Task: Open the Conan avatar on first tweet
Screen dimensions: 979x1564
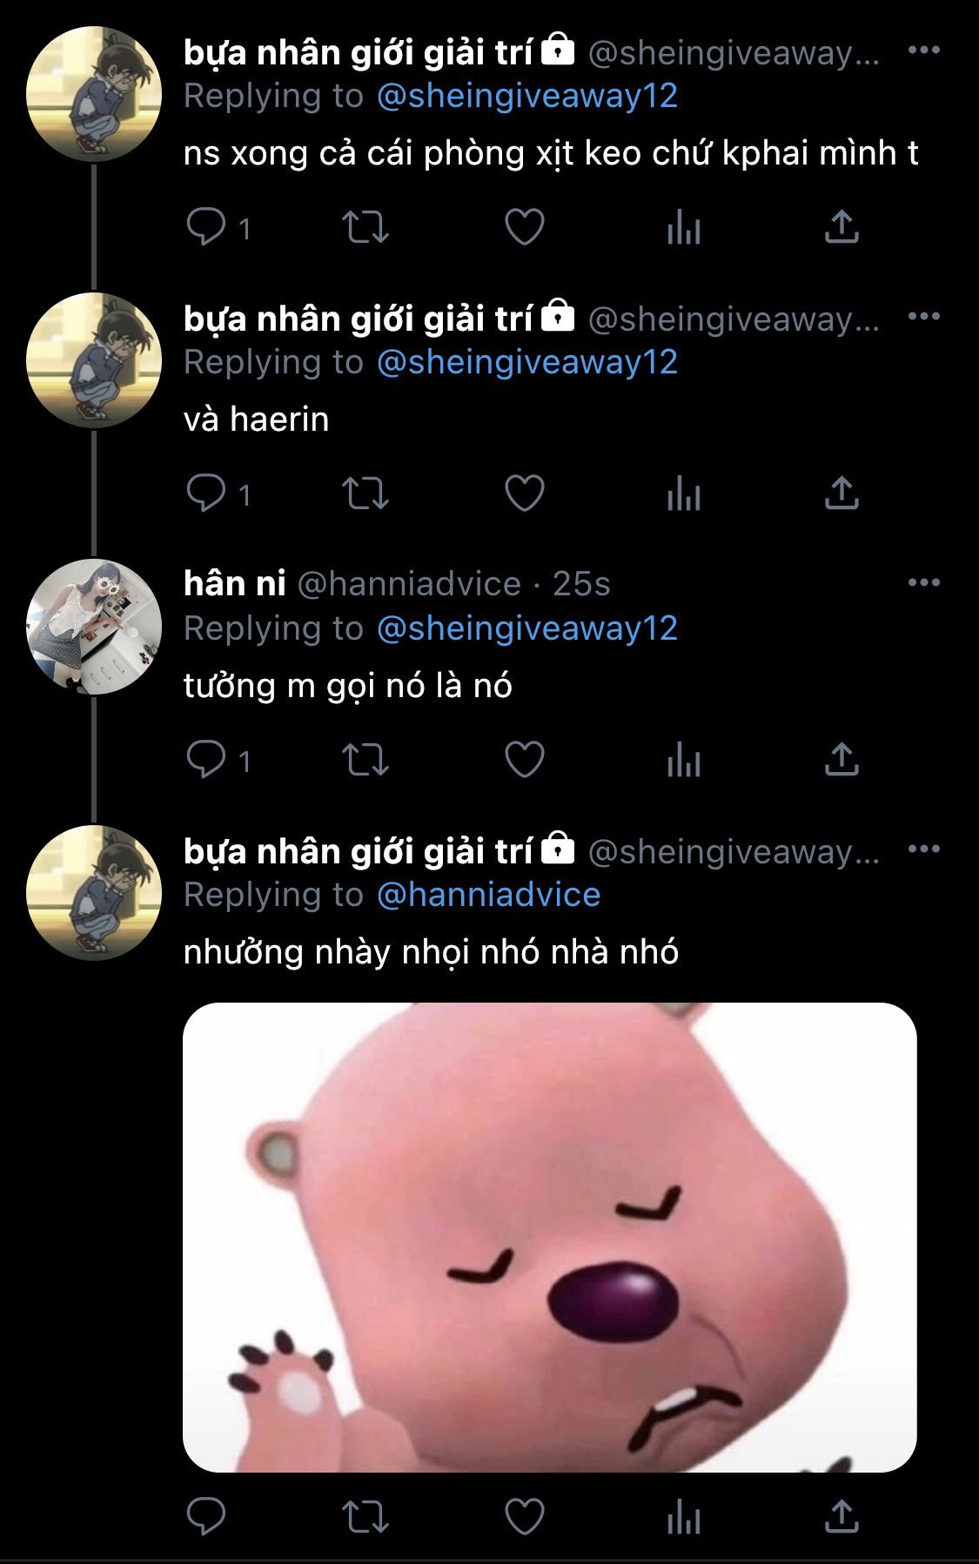Action: pos(94,93)
